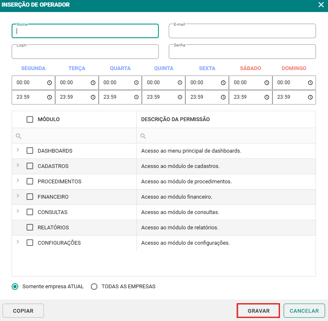Click the COPIAR button

(23, 311)
